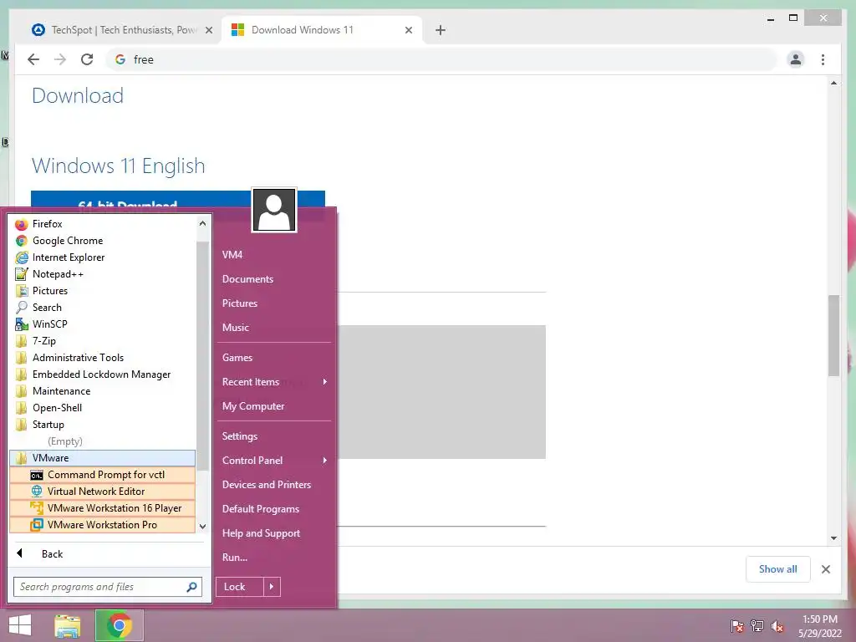Click the user account picture
This screenshot has height=642, width=856.
[274, 210]
